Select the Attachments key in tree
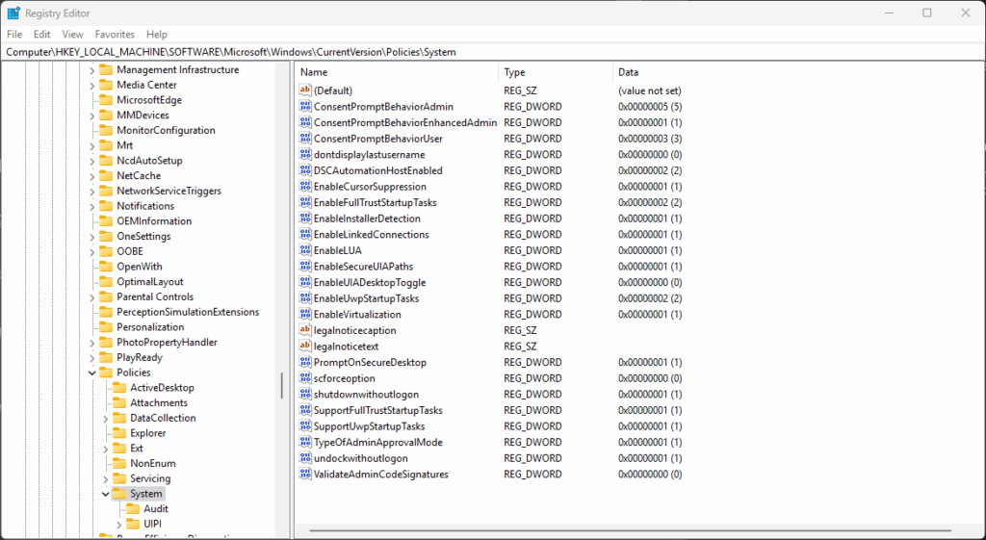This screenshot has height=540, width=986. (159, 403)
